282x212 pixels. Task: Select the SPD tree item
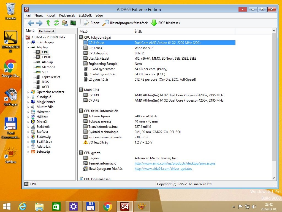coord(45,72)
